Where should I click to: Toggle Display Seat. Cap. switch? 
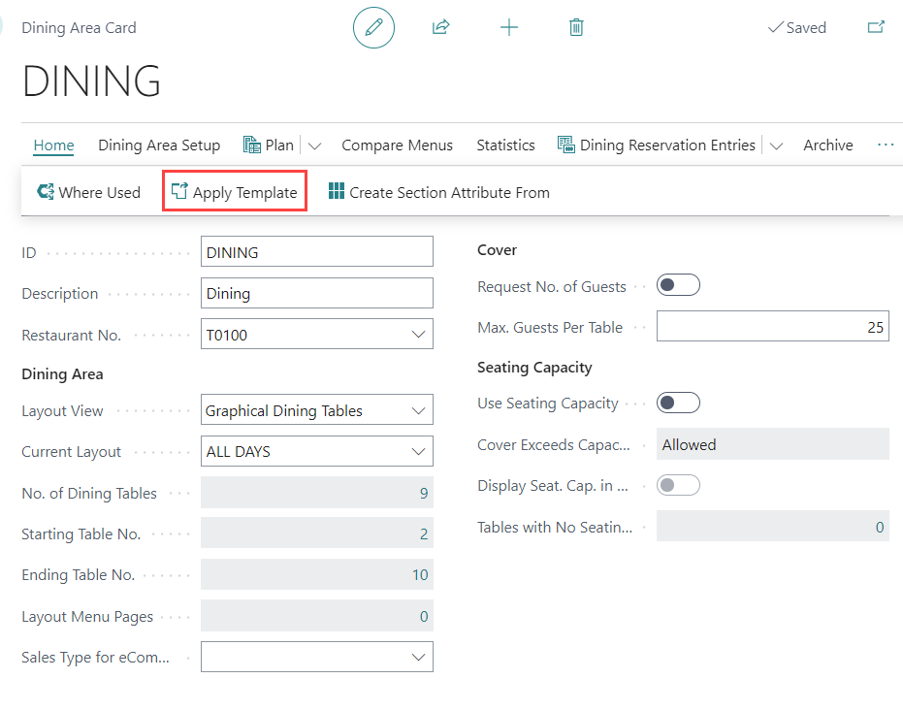(x=678, y=485)
